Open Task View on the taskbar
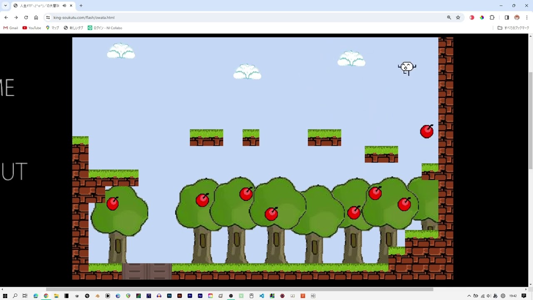This screenshot has height=300, width=533. 25,296
